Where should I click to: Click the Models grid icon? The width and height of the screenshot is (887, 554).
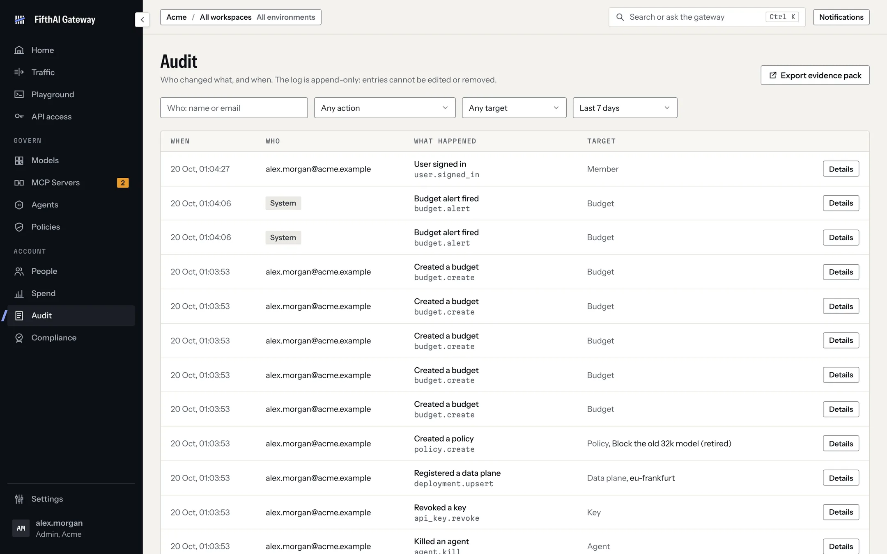(19, 160)
